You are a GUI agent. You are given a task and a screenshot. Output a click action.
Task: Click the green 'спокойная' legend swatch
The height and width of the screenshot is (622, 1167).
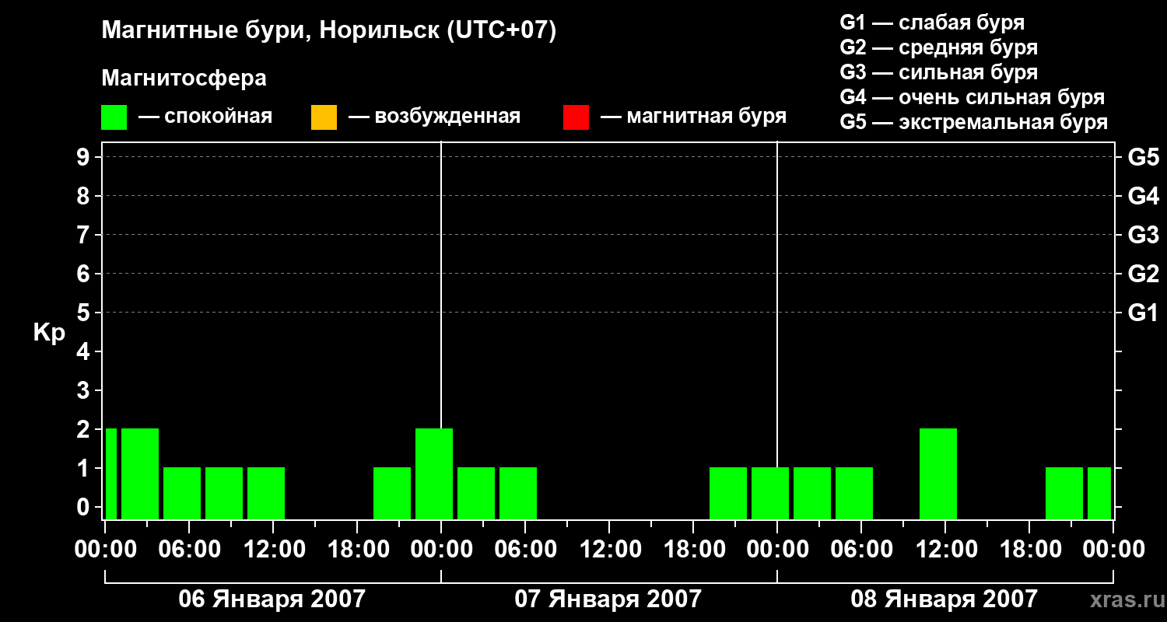[x=114, y=117]
